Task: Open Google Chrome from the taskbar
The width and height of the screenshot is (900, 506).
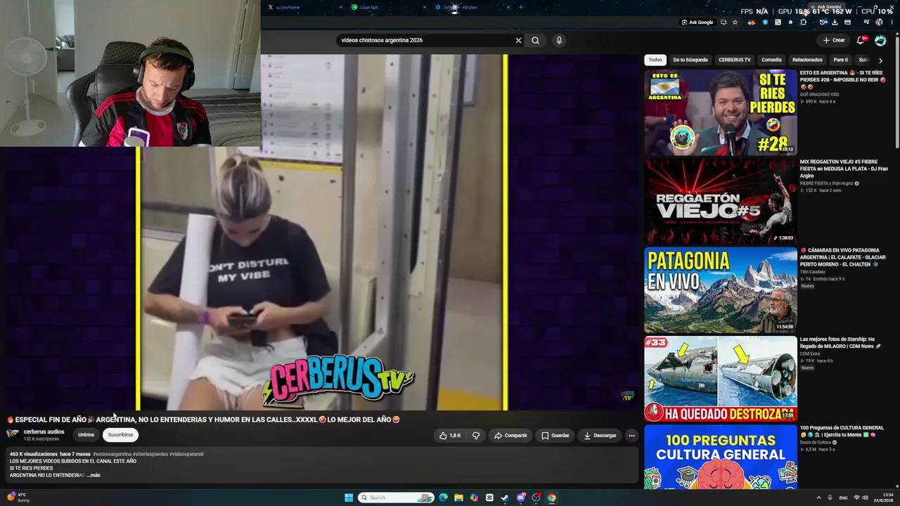Action: pos(551,498)
